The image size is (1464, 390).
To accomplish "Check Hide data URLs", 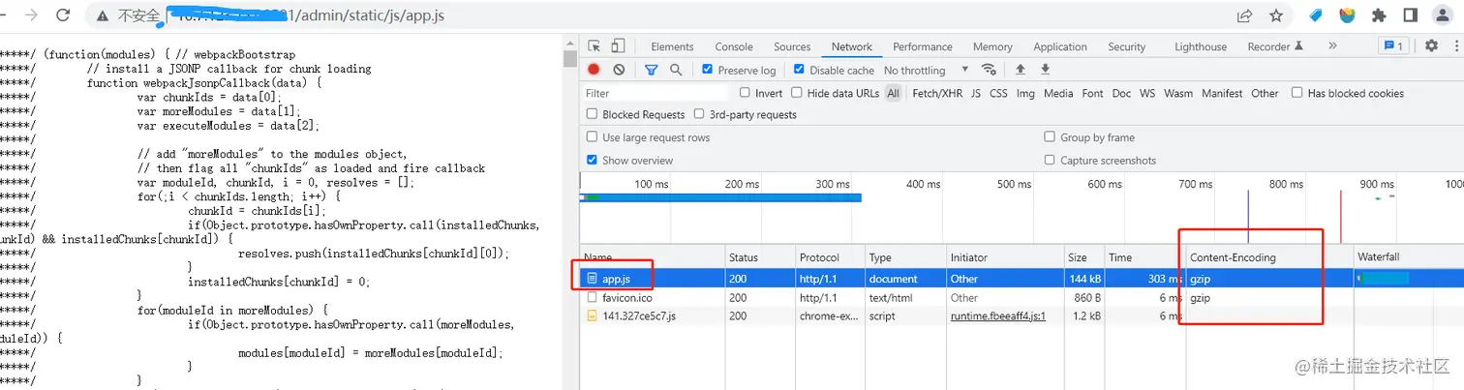I will pyautogui.click(x=797, y=93).
